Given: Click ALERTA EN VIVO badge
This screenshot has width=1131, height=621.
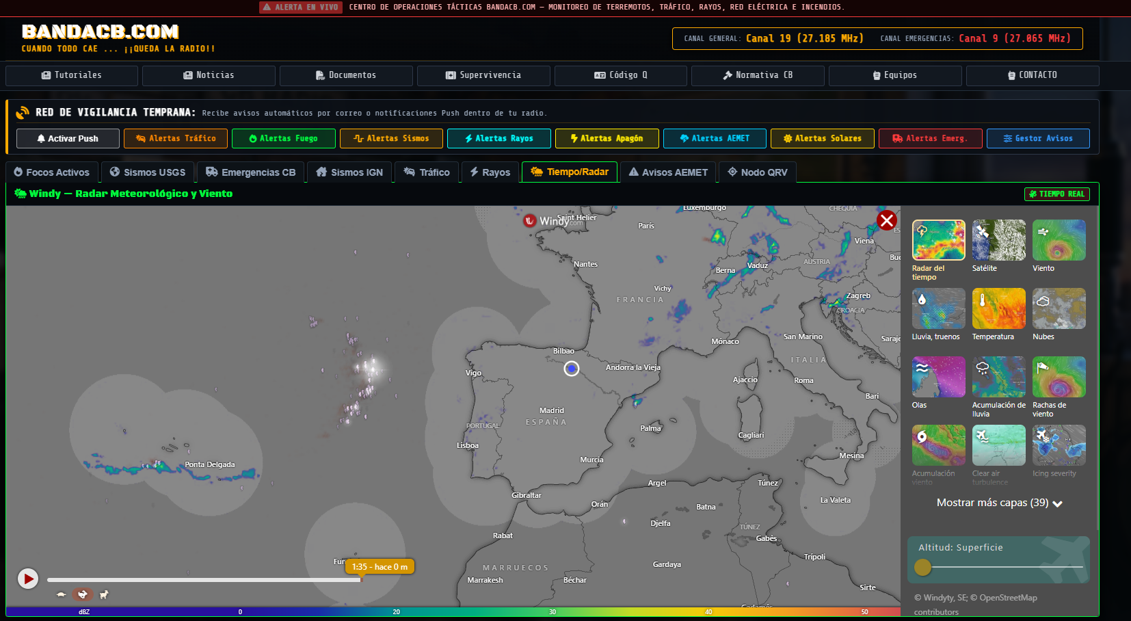Looking at the screenshot, I should pos(301,7).
